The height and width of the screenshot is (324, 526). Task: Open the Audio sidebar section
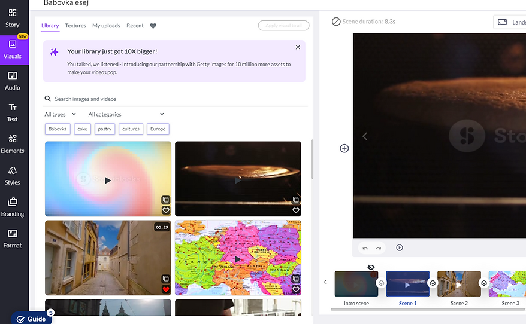point(13,81)
